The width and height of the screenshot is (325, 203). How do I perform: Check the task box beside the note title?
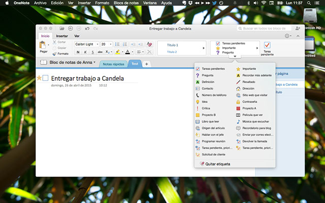tap(46, 78)
